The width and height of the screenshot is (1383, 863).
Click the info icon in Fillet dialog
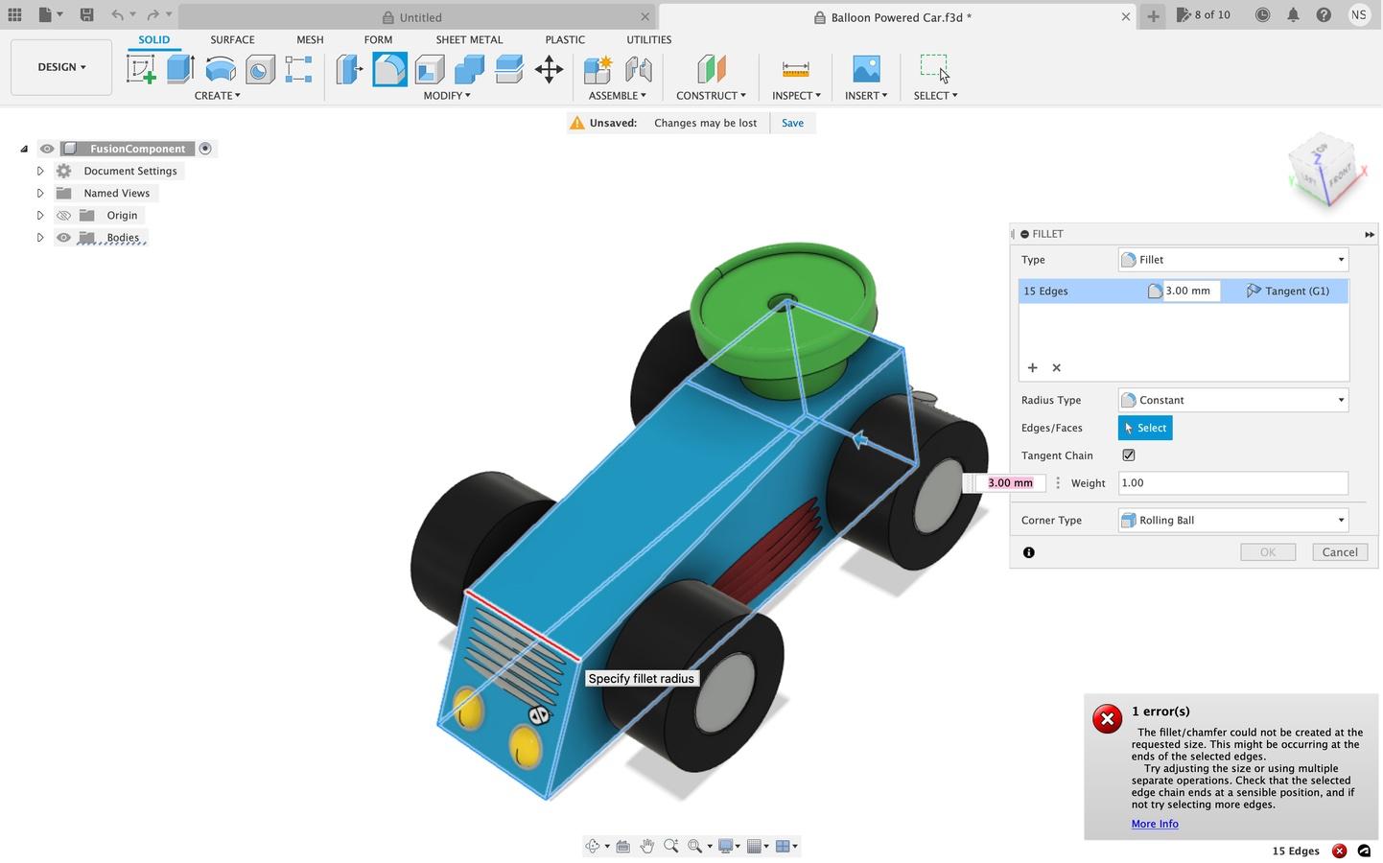pyautogui.click(x=1029, y=552)
